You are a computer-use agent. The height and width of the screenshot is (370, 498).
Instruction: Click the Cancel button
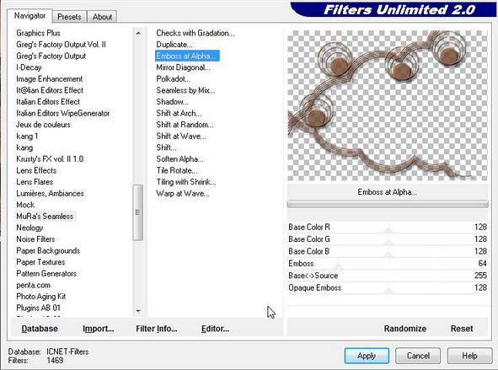pos(418,356)
